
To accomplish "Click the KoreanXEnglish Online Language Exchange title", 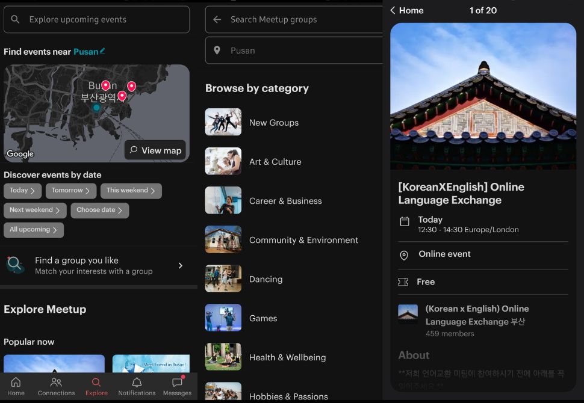I will [461, 194].
